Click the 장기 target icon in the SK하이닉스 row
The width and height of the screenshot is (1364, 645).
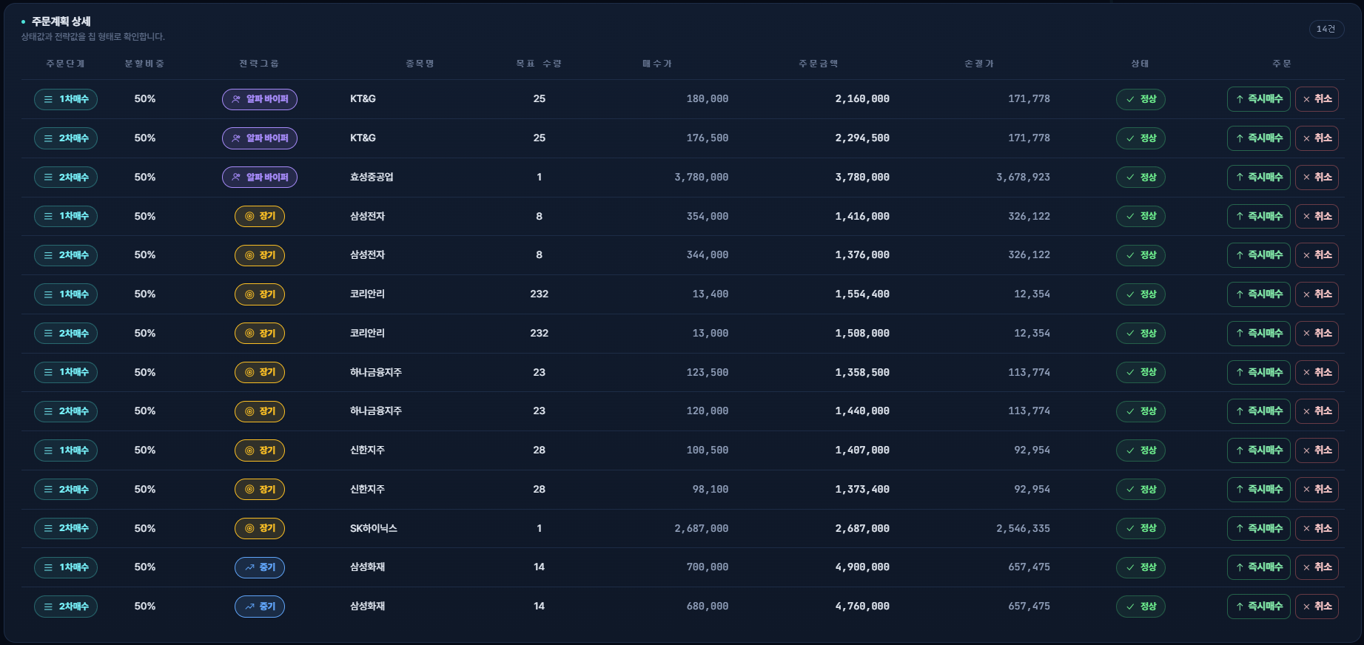pyautogui.click(x=249, y=529)
